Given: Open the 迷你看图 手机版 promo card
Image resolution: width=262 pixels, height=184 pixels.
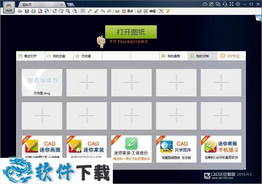Looking at the screenshot, I should pos(221,149).
